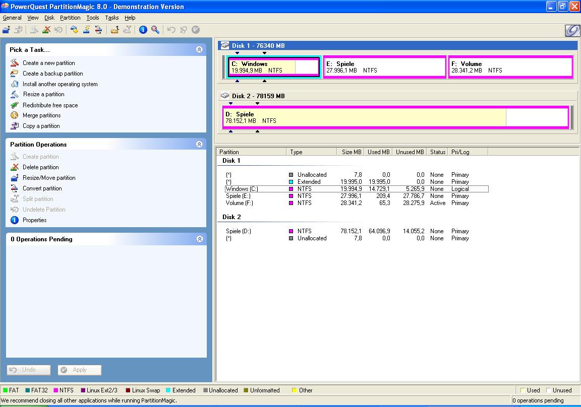Click the greyed Undo last change toolbar icon
The height and width of the screenshot is (407, 581).
(171, 30)
